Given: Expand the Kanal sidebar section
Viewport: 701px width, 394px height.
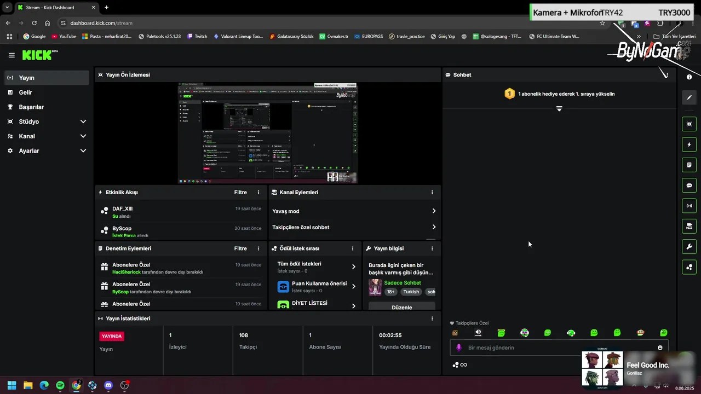Looking at the screenshot, I should point(47,136).
